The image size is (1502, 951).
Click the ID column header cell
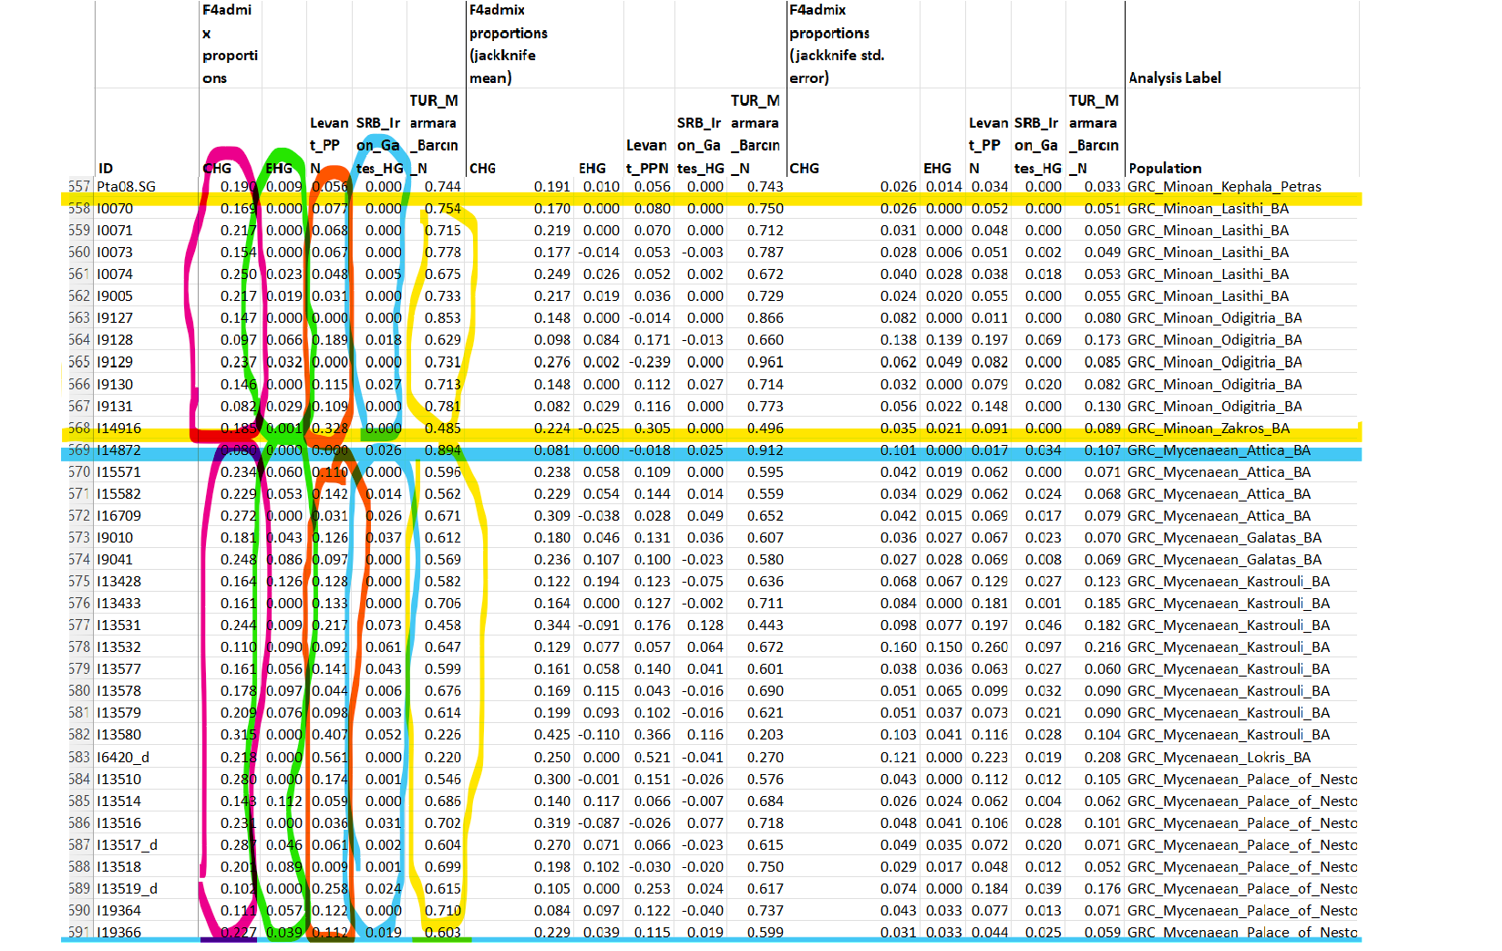click(106, 169)
